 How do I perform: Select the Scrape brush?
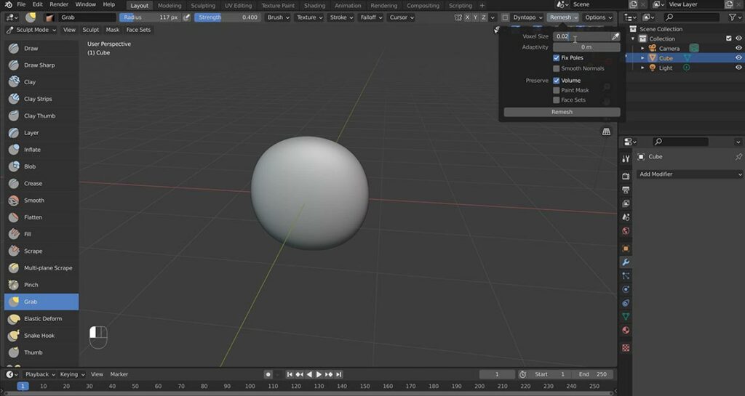tap(41, 251)
